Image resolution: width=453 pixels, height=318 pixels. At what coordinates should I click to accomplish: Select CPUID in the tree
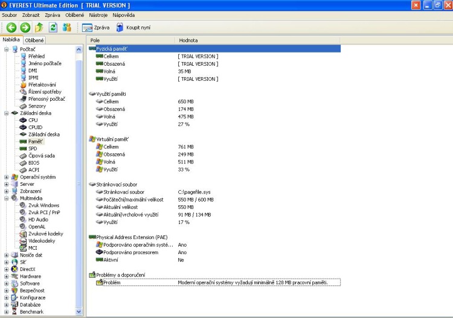pos(35,127)
